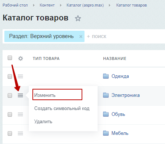Screen dimensions: 165x144
Task: Click into the + поиск filter field
Action: 125,37
